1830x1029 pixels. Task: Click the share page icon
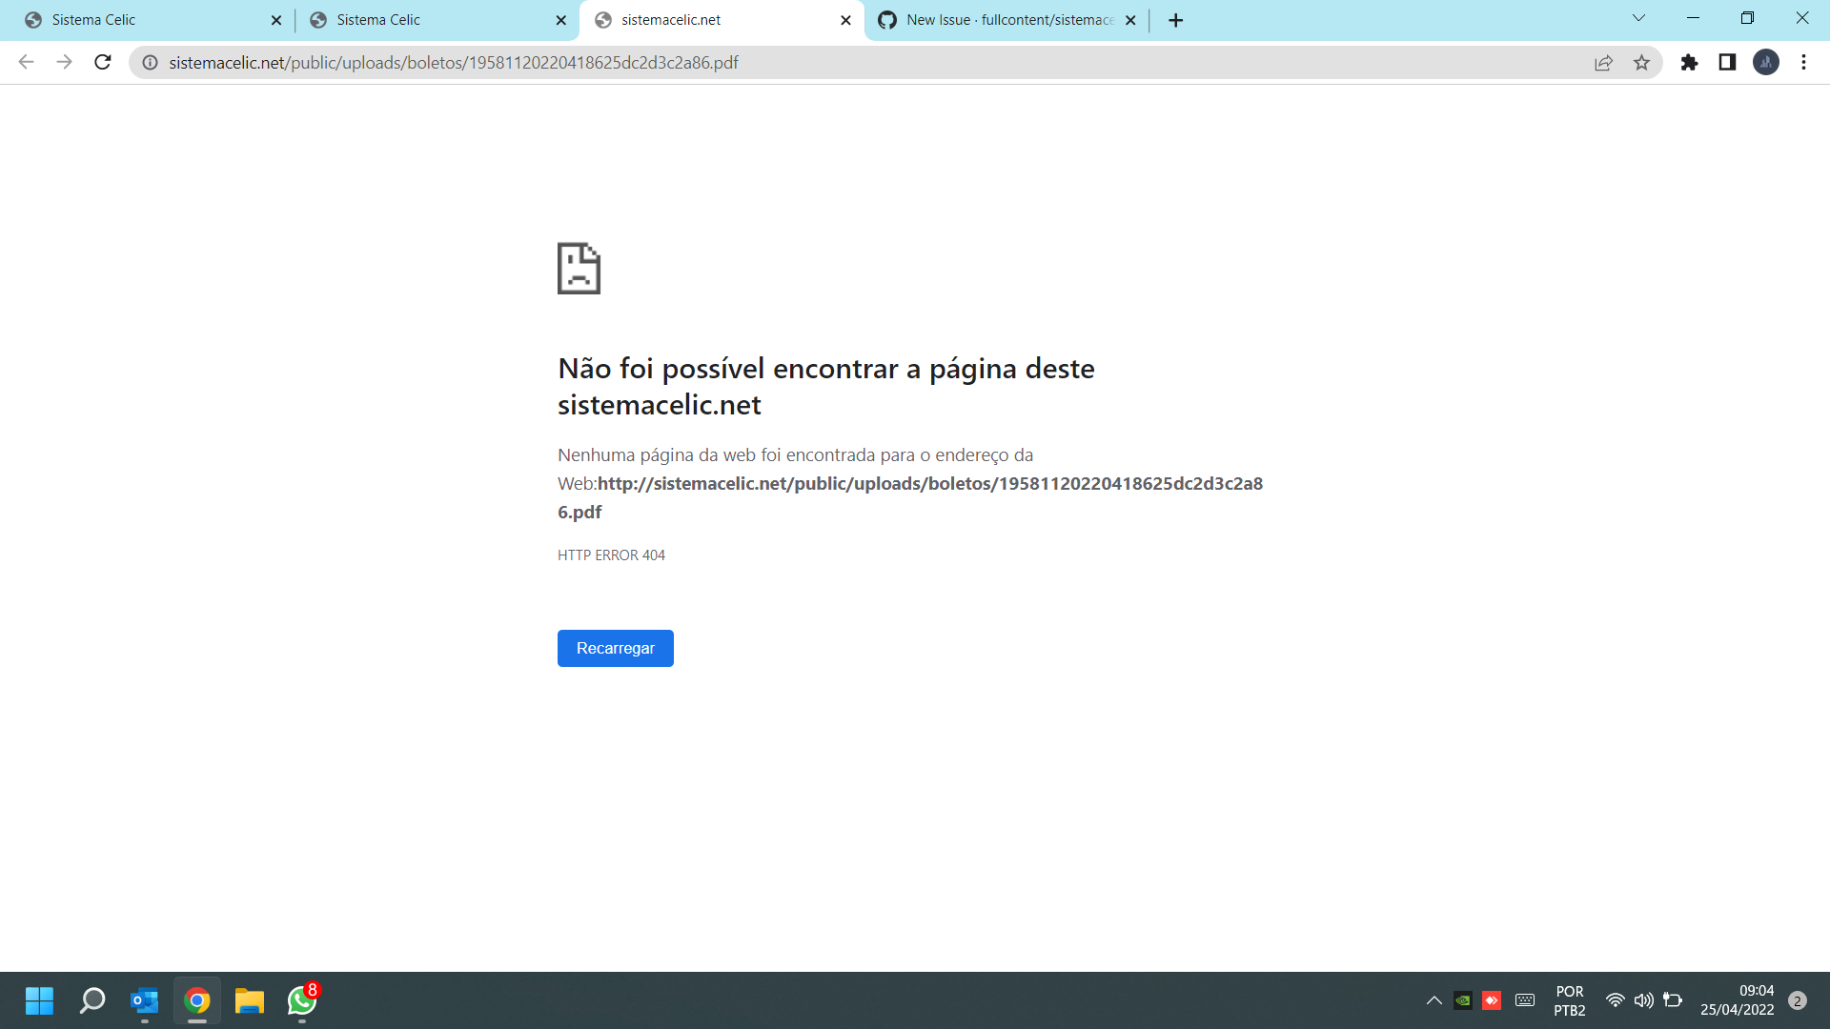point(1604,62)
